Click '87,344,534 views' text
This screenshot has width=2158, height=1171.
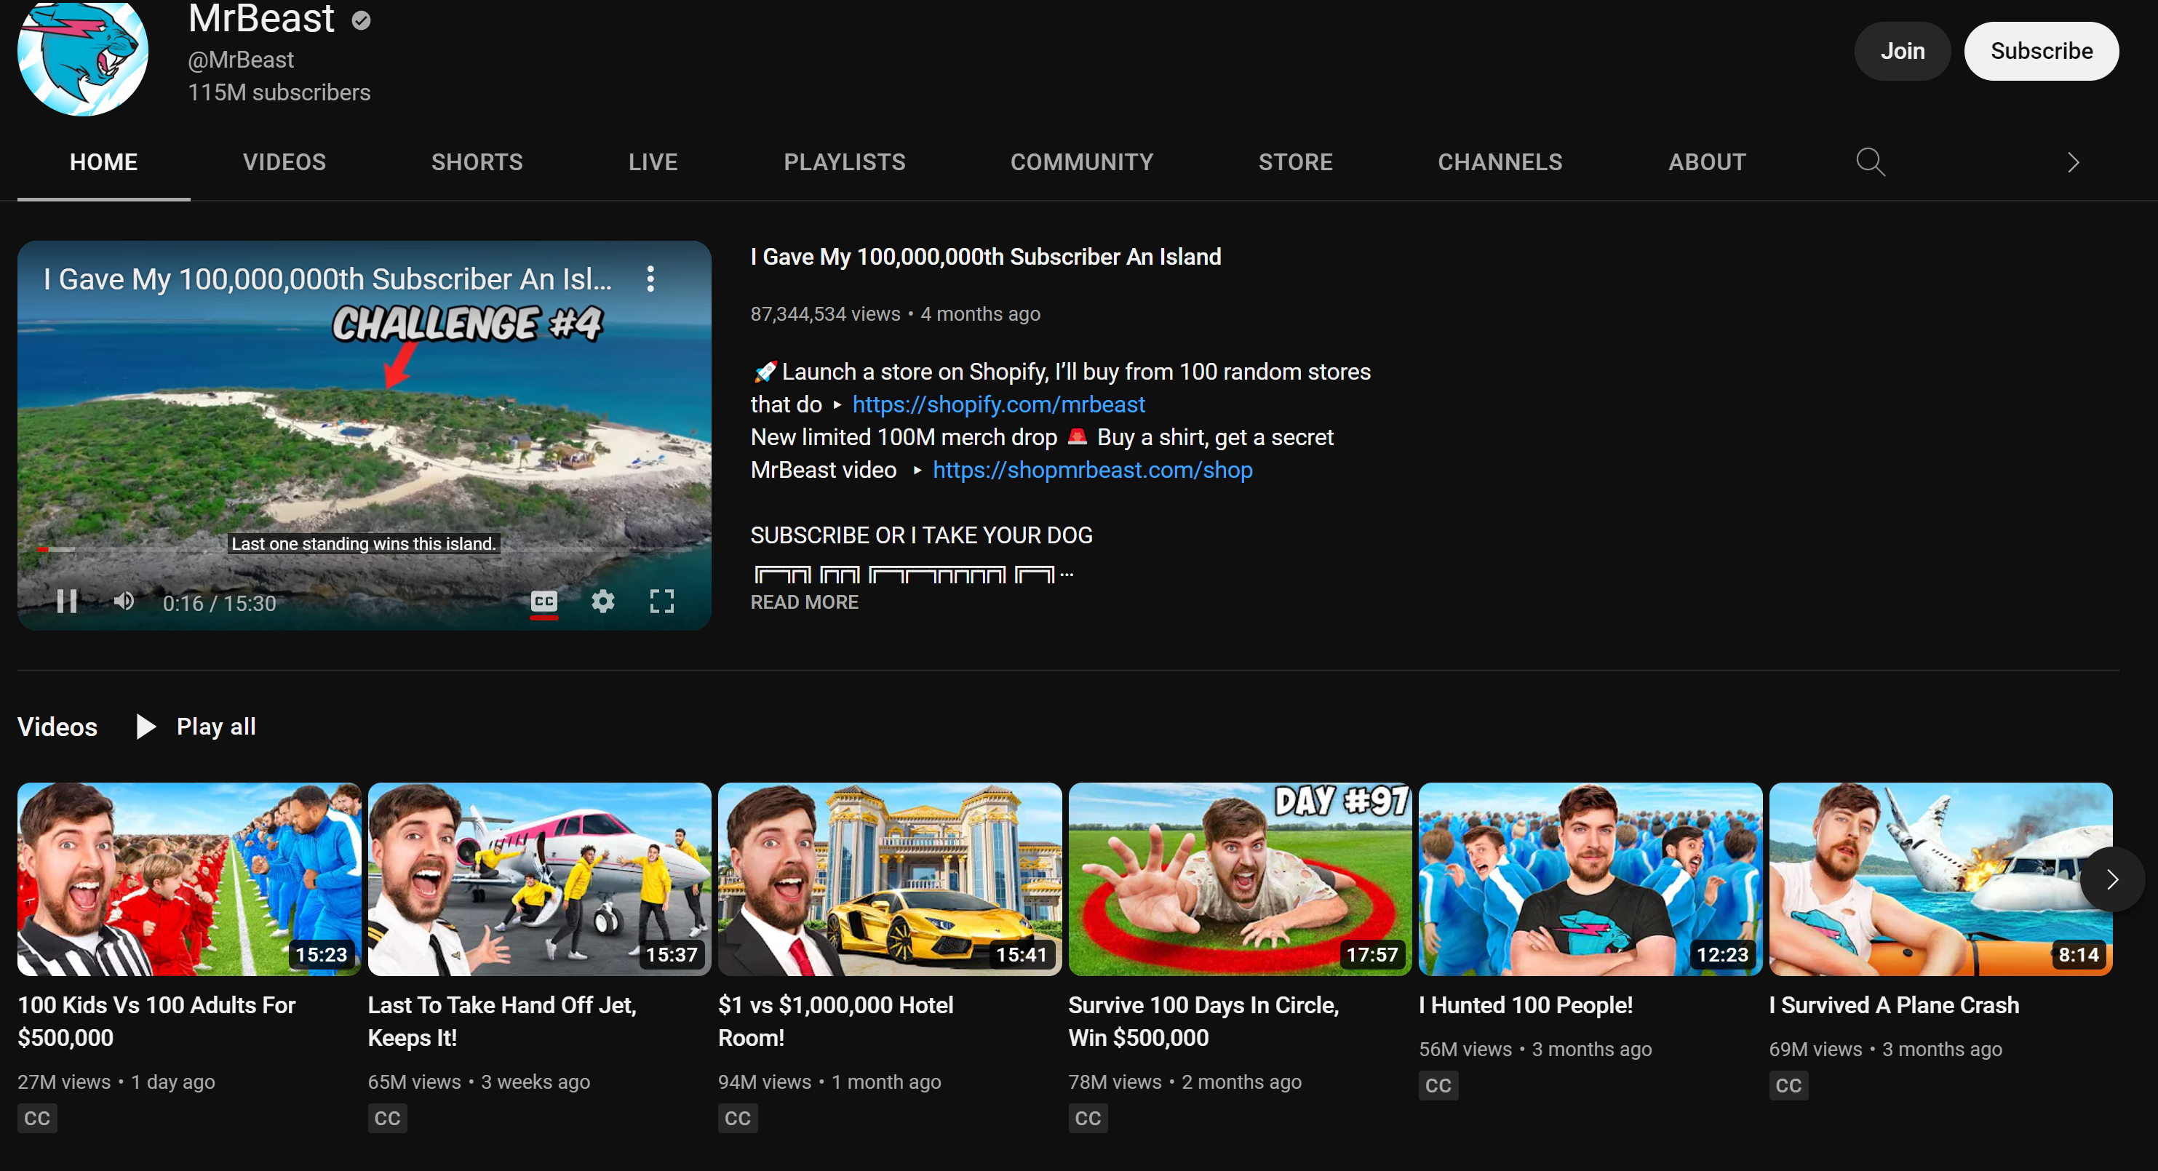click(825, 314)
